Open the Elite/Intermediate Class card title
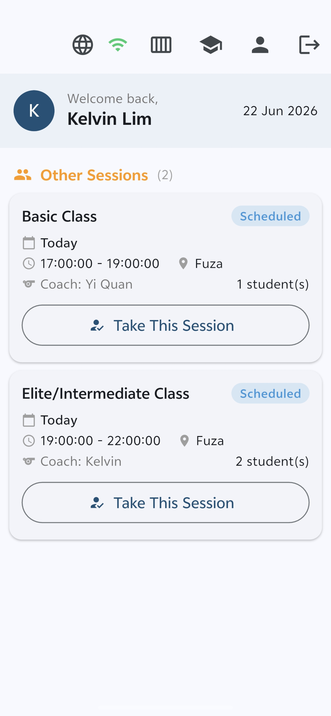The image size is (331, 716). coord(106,394)
